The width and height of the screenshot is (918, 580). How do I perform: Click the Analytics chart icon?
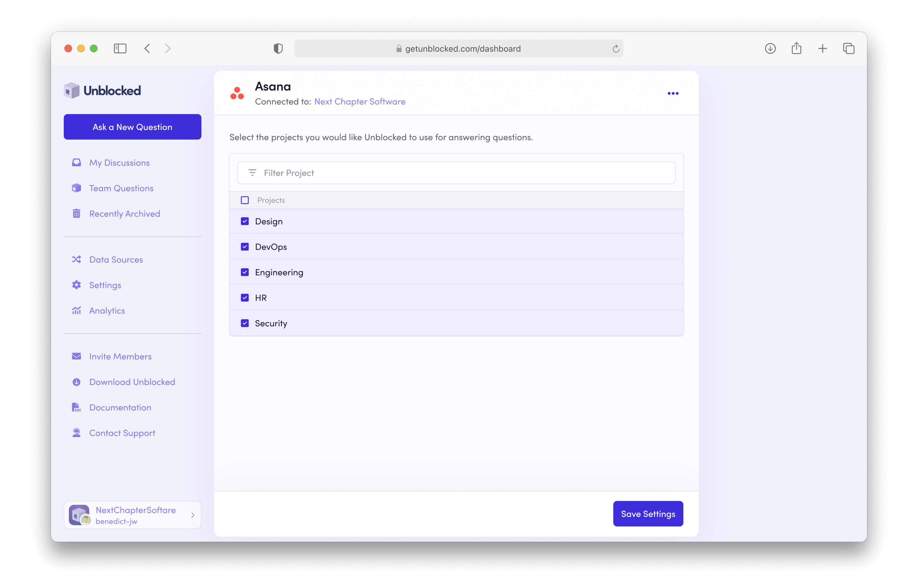[76, 311]
